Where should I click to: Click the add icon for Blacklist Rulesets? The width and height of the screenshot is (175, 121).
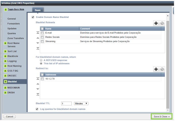click(x=156, y=23)
